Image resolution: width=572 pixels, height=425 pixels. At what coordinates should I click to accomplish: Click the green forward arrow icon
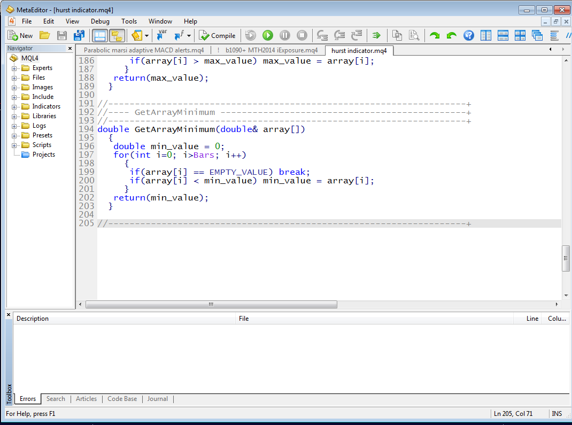[x=435, y=36]
